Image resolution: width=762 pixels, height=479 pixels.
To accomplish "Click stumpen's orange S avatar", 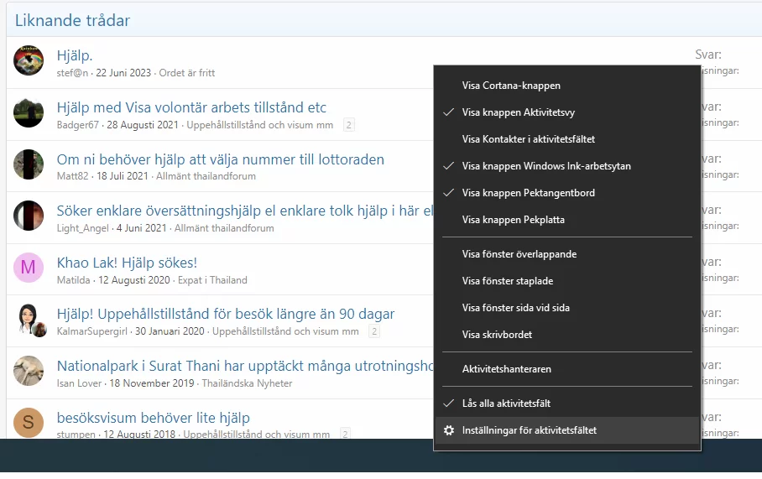I will pos(29,423).
